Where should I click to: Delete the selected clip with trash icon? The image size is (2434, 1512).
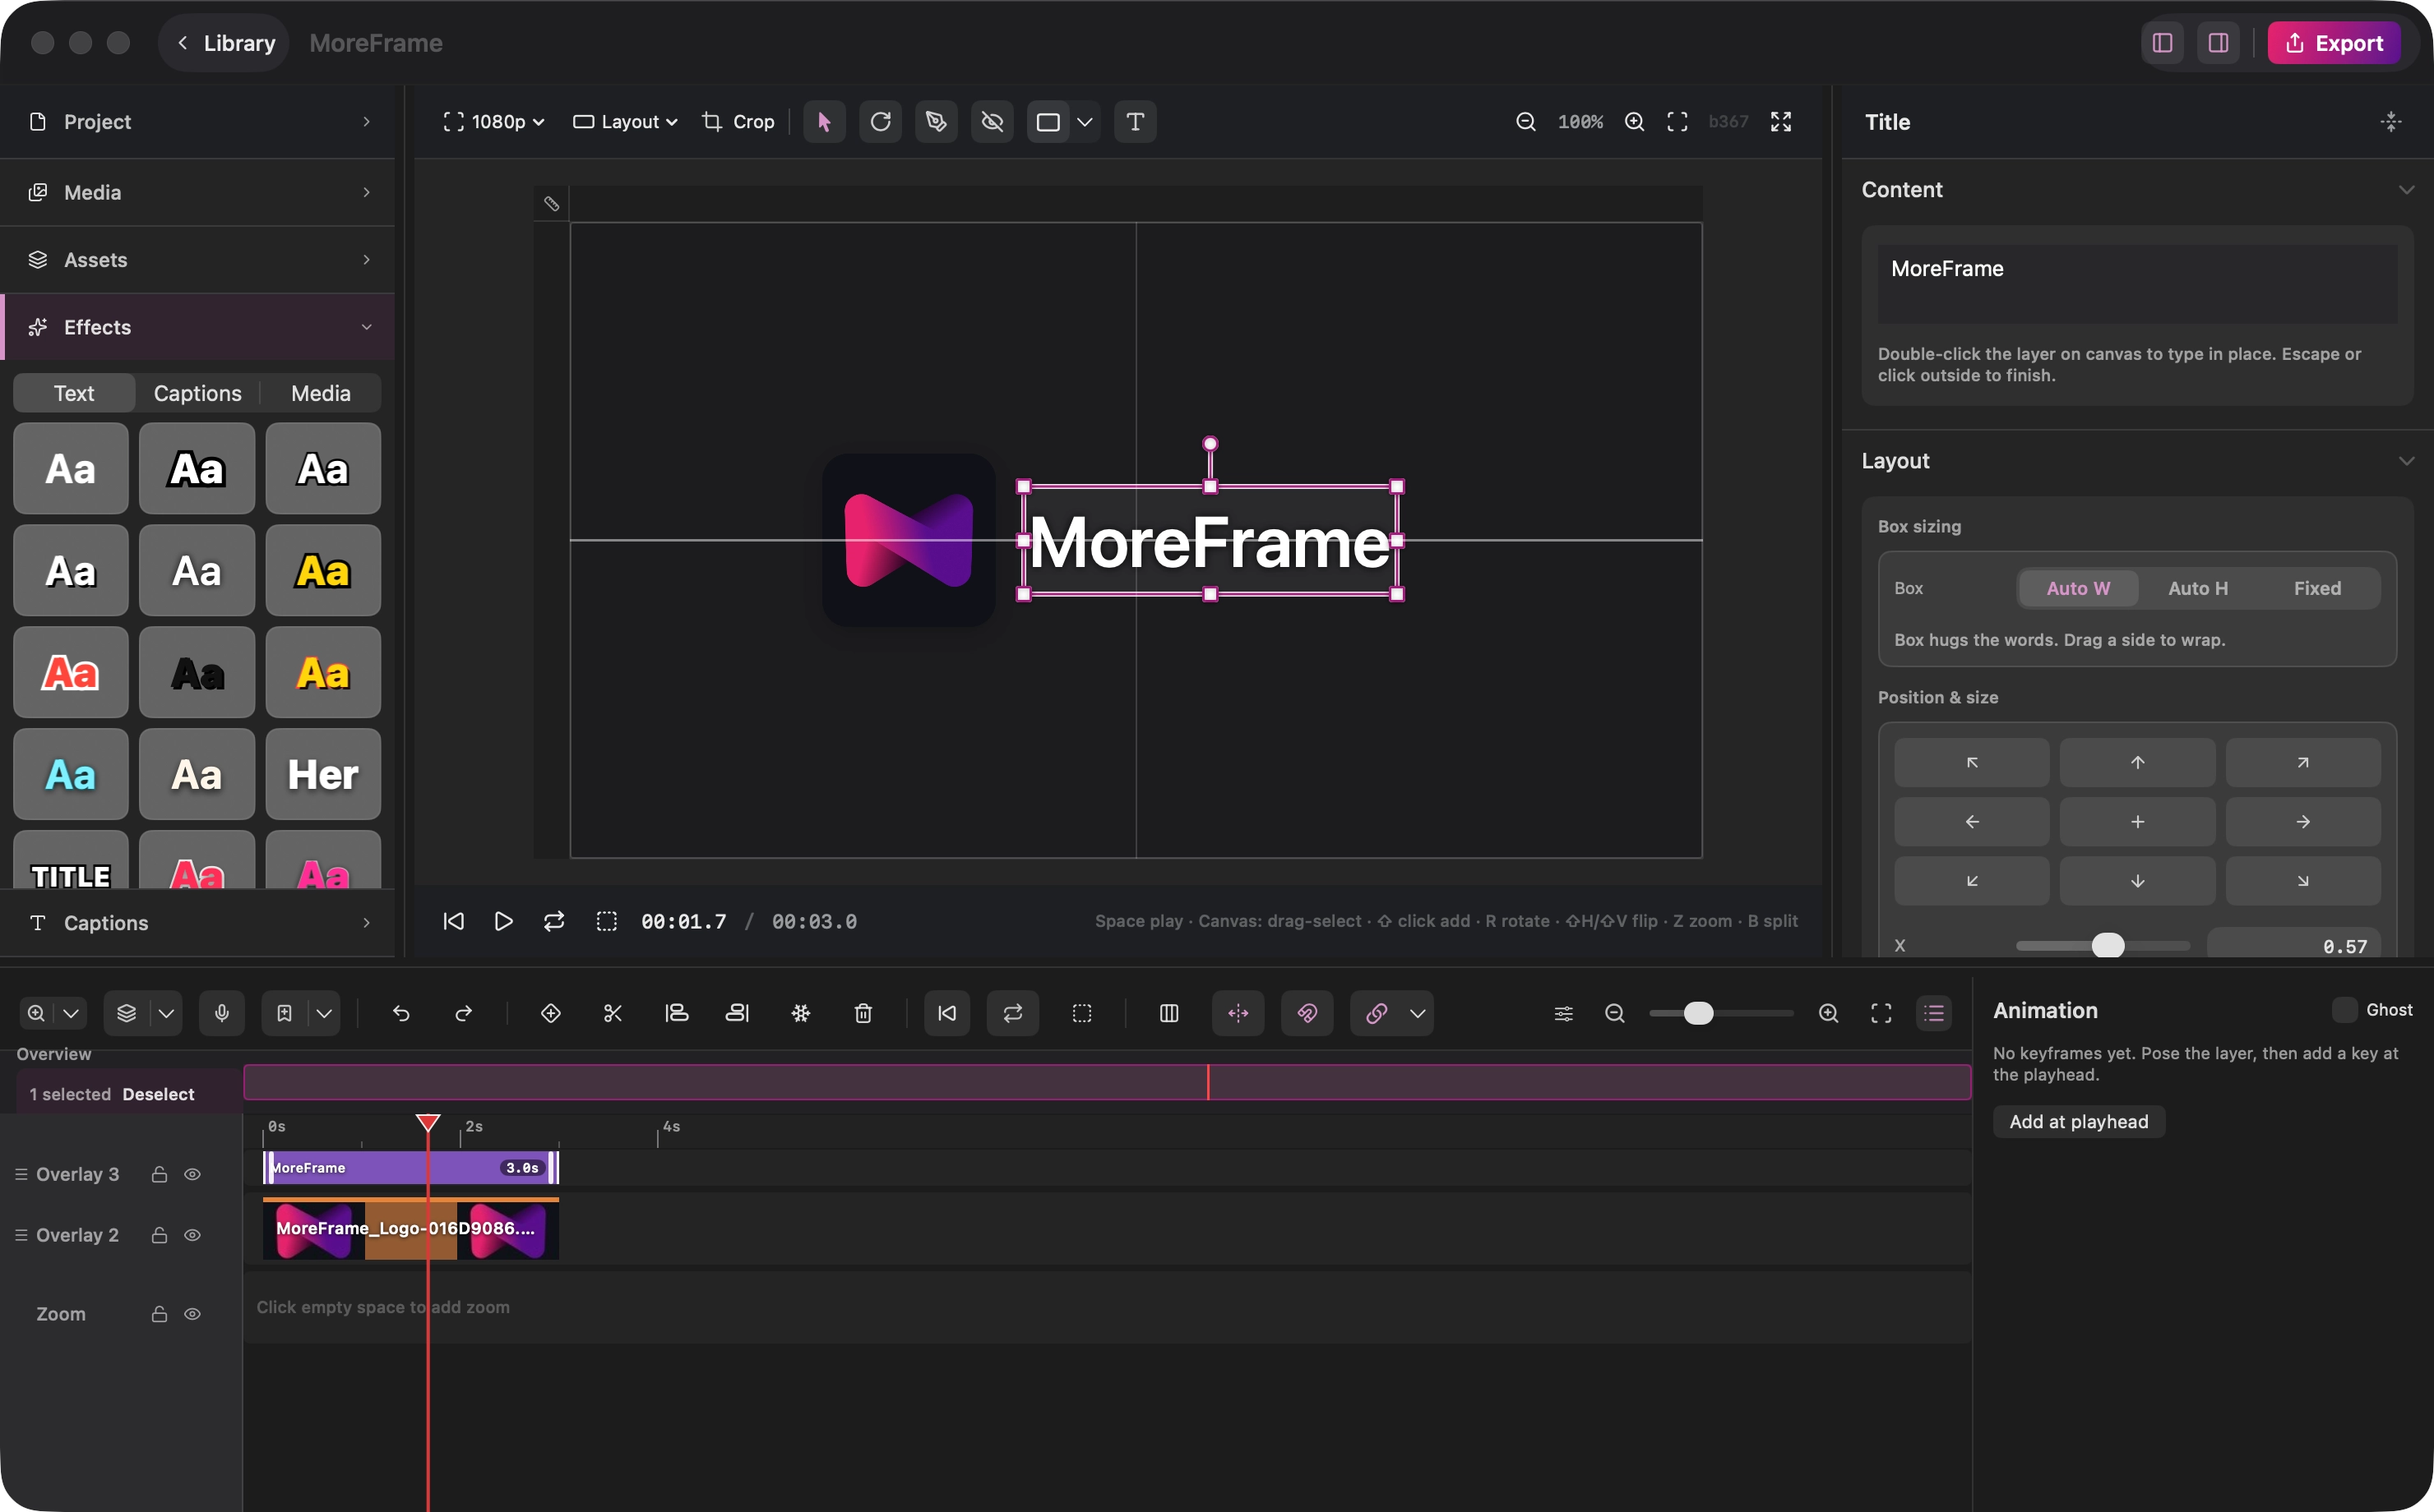pyautogui.click(x=863, y=1013)
